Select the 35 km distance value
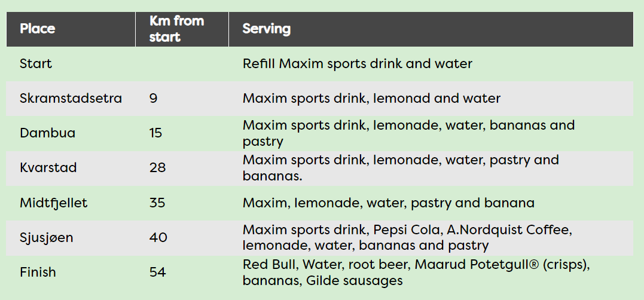Image resolution: width=644 pixels, height=300 pixels. click(x=157, y=203)
